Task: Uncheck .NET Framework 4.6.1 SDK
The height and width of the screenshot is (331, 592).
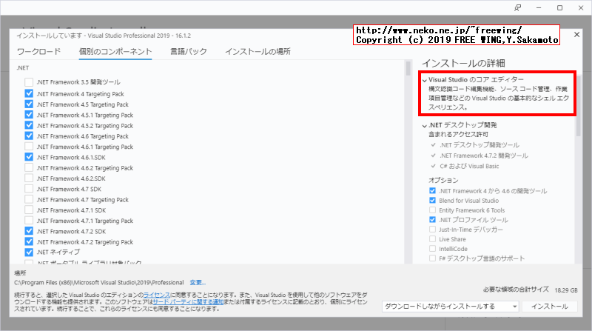Action: point(29,157)
